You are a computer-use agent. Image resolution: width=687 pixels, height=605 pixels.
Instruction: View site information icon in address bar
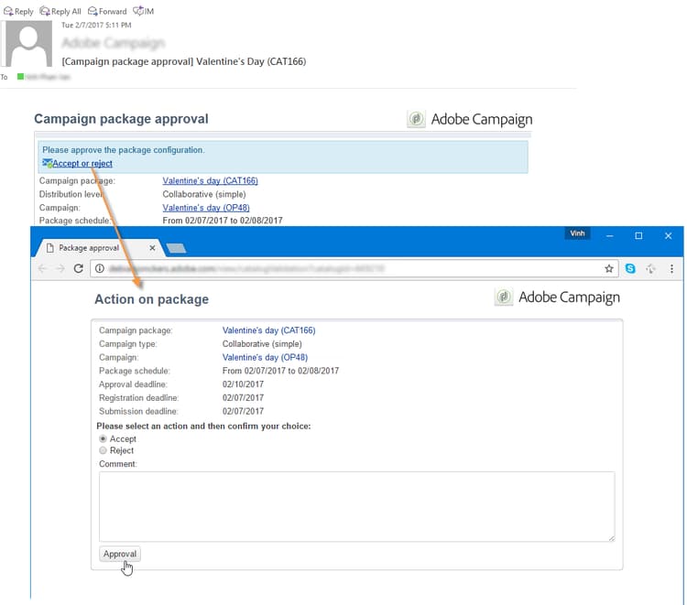100,268
